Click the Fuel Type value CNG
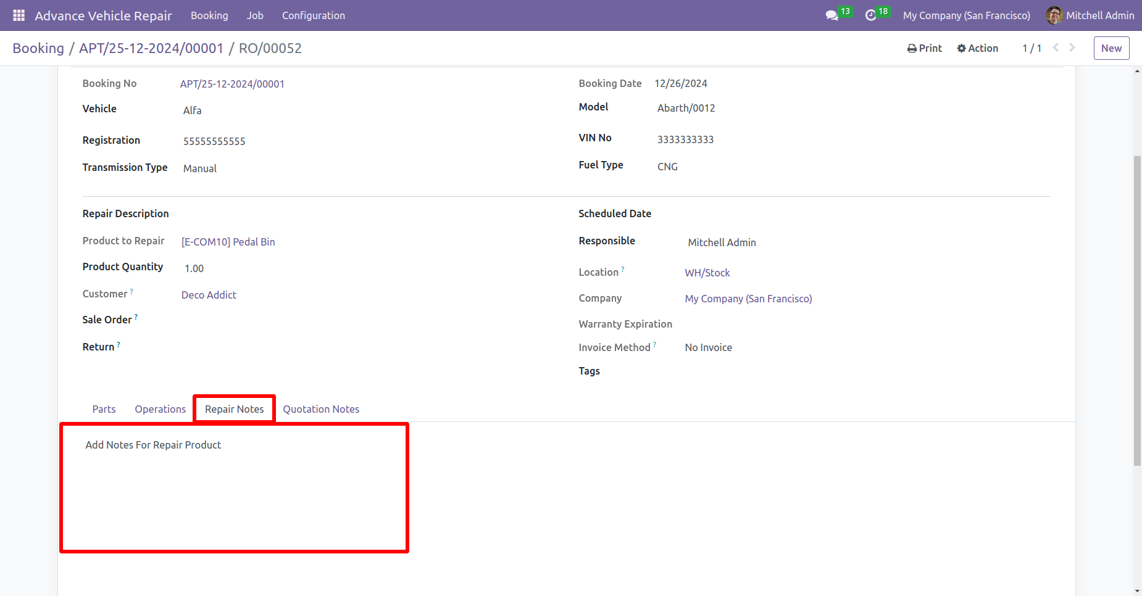Image resolution: width=1142 pixels, height=596 pixels. pyautogui.click(x=667, y=167)
